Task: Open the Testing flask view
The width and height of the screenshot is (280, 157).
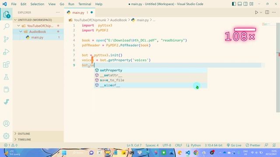Action: 6,77
